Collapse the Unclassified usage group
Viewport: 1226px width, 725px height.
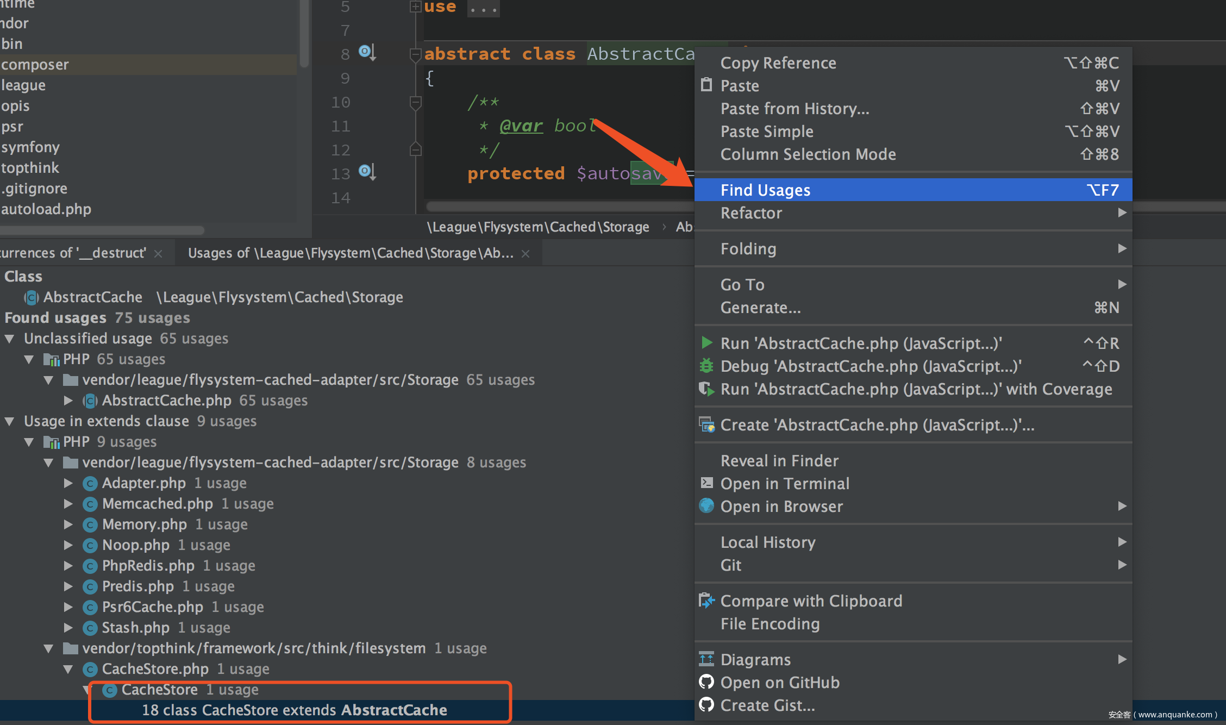(x=10, y=339)
